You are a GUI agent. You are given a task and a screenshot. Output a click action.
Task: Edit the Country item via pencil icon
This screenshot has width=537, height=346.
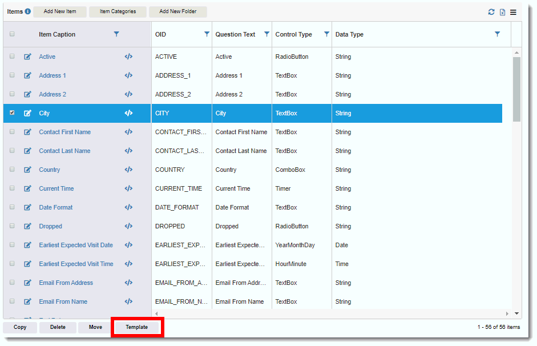click(x=27, y=170)
